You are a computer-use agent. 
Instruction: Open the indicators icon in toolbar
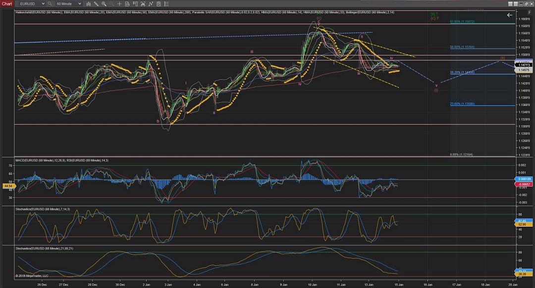pos(151,4)
